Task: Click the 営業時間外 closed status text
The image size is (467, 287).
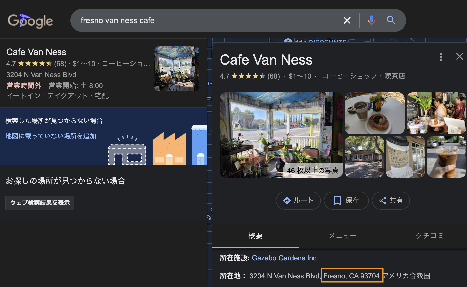Action: pos(24,86)
